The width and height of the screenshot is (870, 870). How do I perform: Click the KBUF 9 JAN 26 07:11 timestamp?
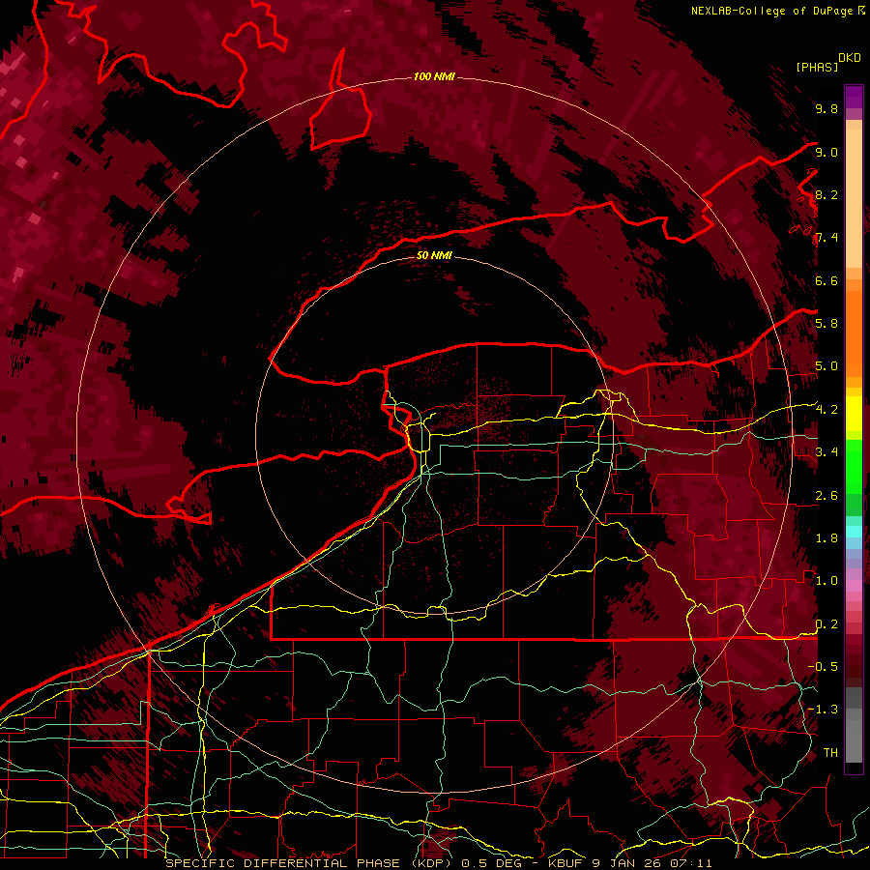(629, 863)
